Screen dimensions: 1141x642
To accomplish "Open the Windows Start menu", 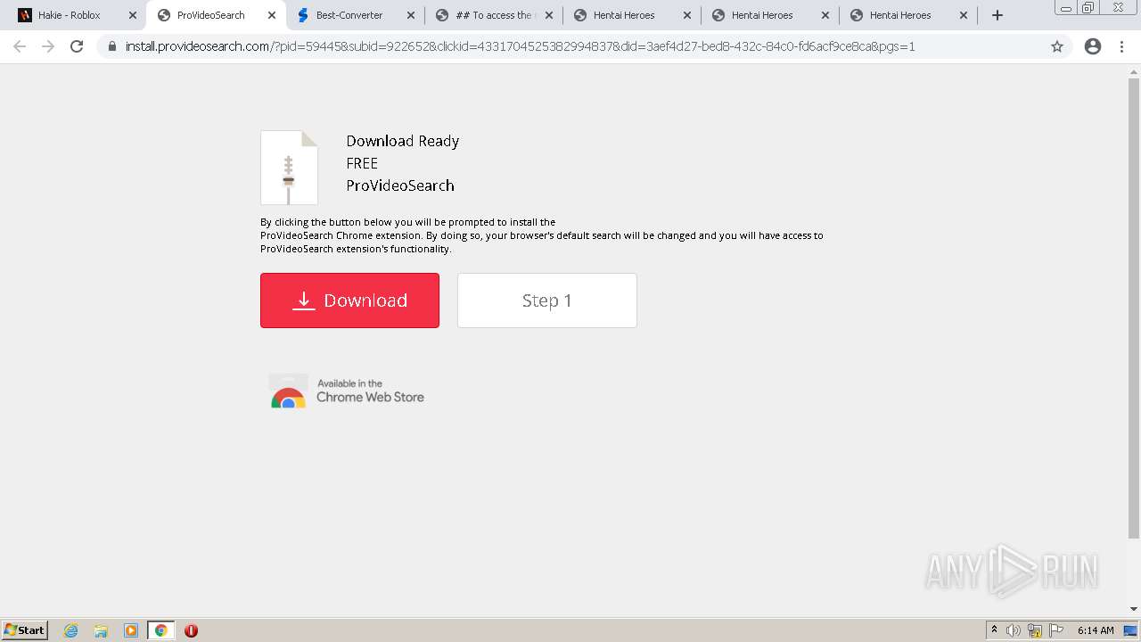I will (x=25, y=630).
